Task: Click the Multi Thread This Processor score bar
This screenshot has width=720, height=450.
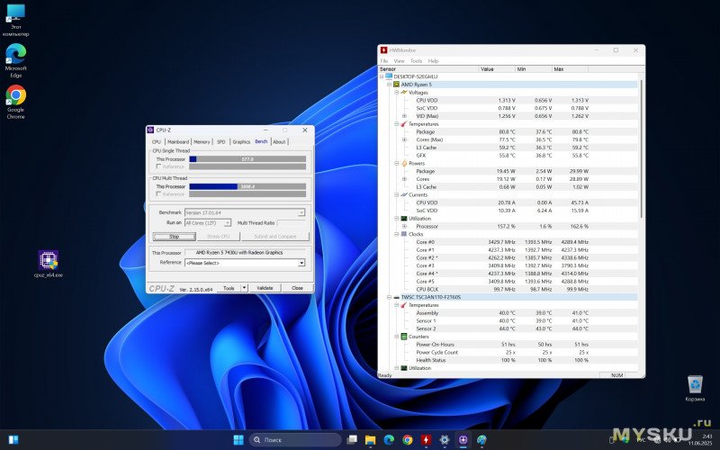Action: (247, 186)
